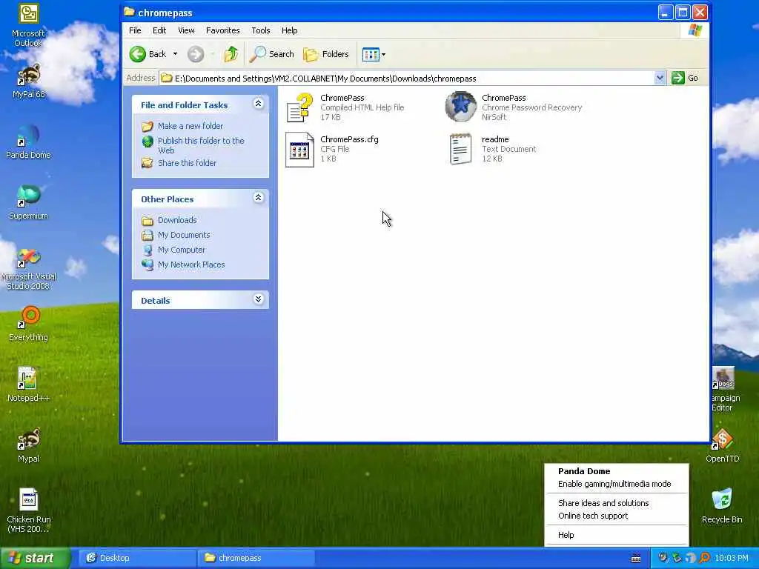Click Enable gaming/multimedia mode
This screenshot has width=759, height=569.
[x=614, y=484]
